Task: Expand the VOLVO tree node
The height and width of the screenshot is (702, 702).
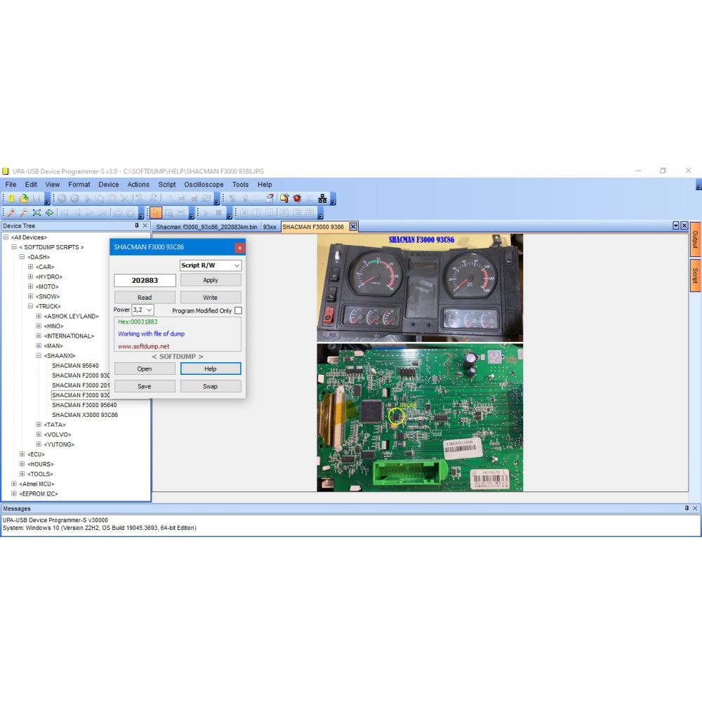Action: [39, 435]
